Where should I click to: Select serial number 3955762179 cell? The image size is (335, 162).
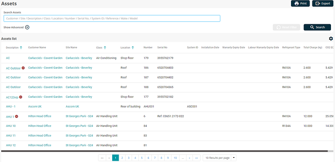(x=165, y=58)
